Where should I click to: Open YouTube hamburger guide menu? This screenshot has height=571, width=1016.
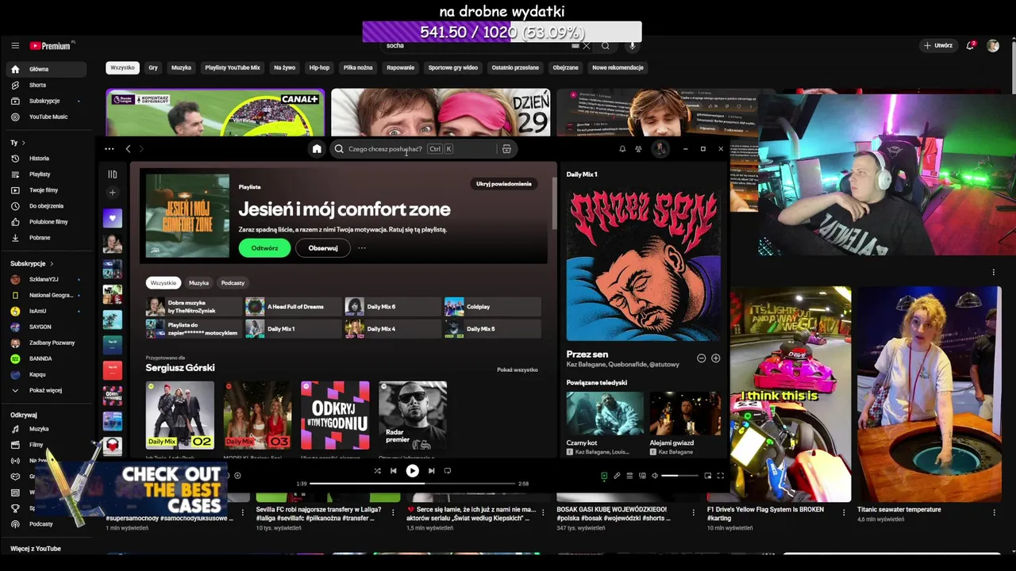click(15, 46)
